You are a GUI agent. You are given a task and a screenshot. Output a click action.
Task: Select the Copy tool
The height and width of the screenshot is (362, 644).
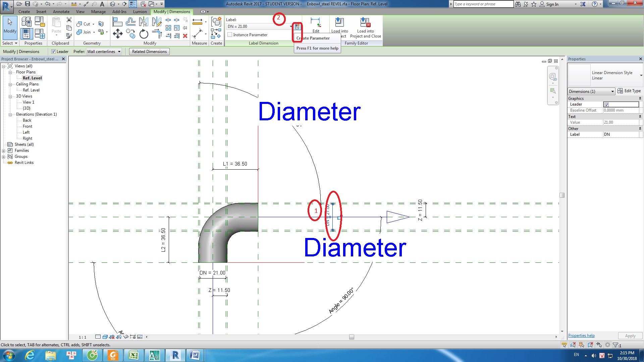point(131,34)
